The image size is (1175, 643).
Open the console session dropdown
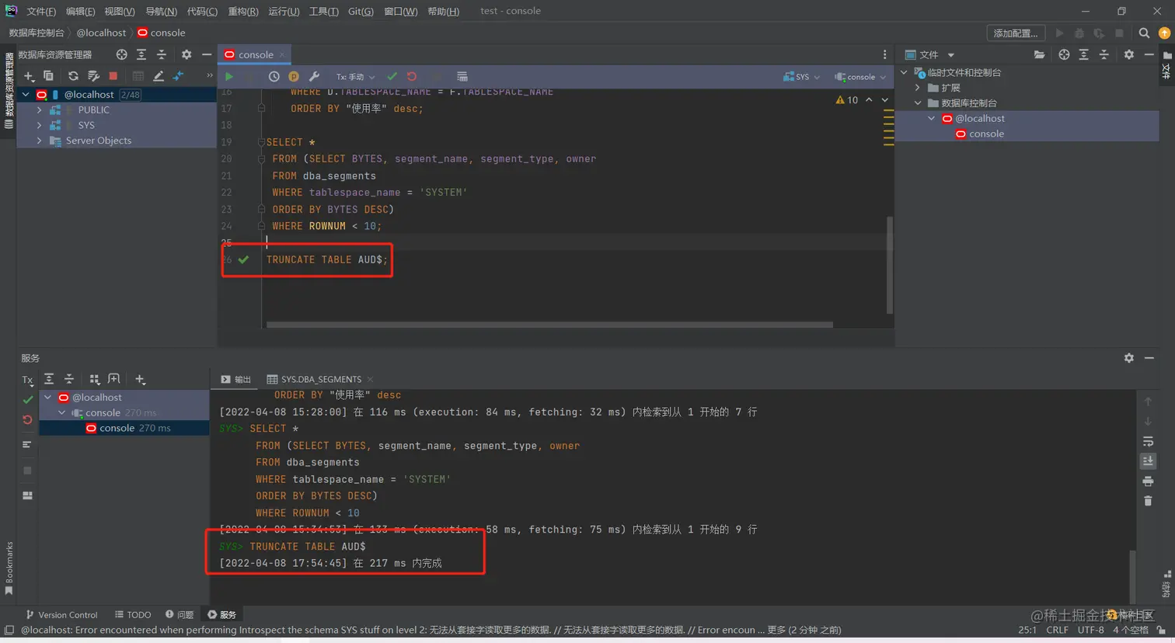point(860,77)
